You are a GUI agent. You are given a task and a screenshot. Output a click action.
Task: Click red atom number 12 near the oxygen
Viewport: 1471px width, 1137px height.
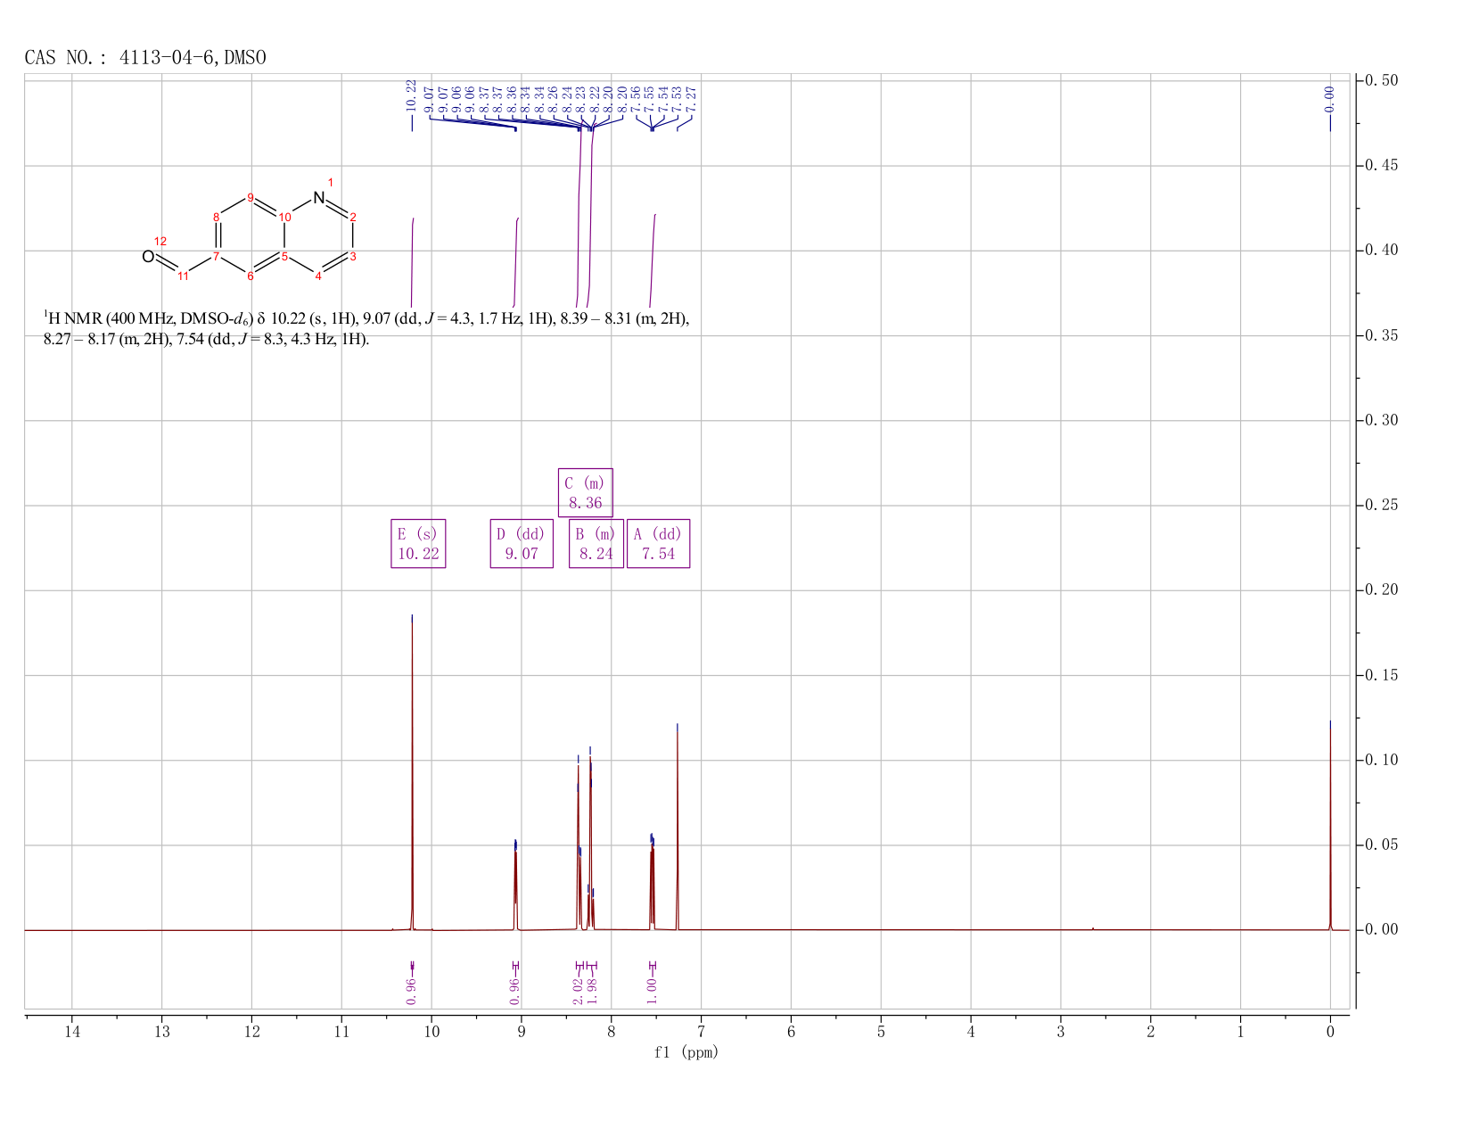(160, 242)
